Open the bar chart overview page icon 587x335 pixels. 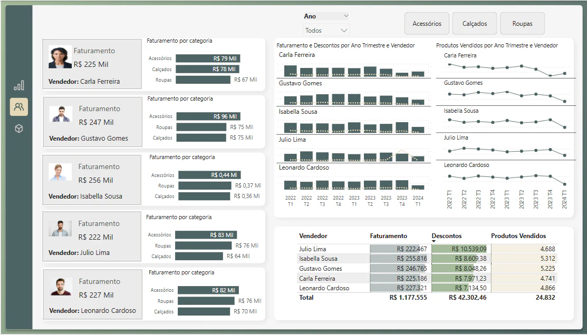click(18, 86)
